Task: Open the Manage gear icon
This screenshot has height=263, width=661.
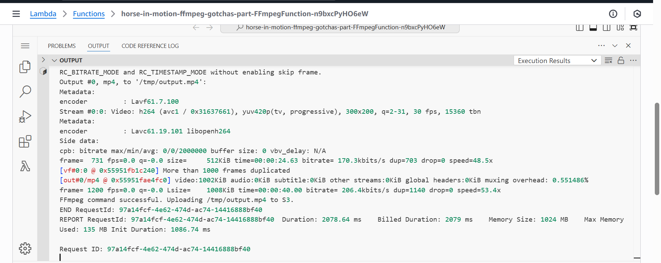Action: [x=25, y=249]
